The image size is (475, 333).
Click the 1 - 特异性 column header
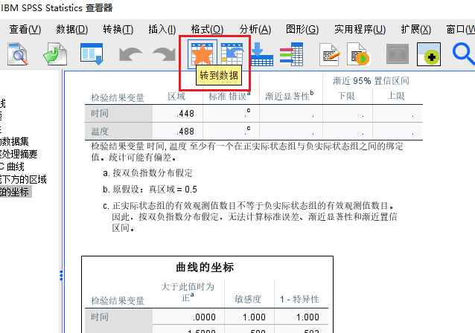point(299,300)
